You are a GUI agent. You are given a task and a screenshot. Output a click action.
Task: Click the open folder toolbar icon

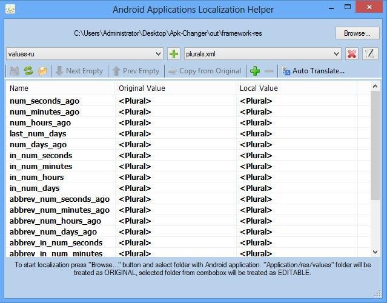tap(42, 71)
